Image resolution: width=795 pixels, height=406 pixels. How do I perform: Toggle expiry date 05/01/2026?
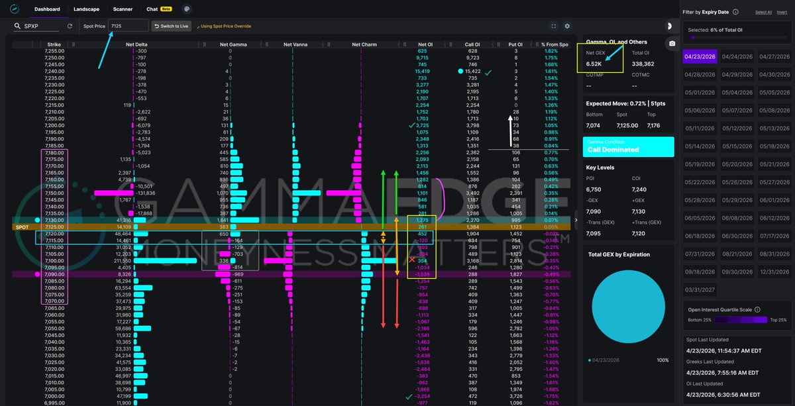[699, 93]
